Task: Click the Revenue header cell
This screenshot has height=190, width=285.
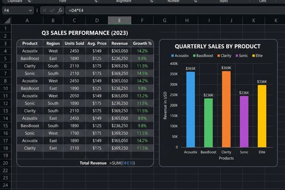Action: click(x=120, y=44)
